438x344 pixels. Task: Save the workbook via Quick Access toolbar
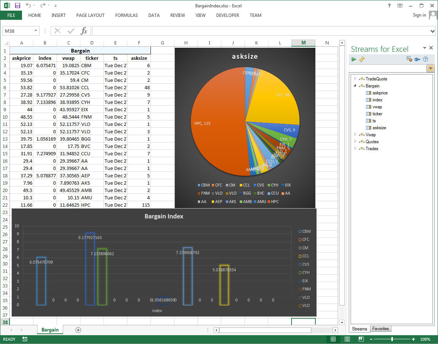[x=17, y=6]
